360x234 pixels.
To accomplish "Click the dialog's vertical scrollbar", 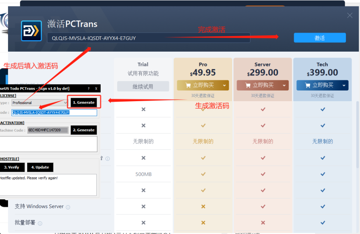I will point(357,135).
